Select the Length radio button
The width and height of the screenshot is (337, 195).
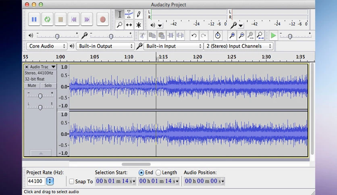pos(158,172)
